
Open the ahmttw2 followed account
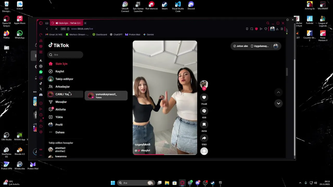(60, 150)
